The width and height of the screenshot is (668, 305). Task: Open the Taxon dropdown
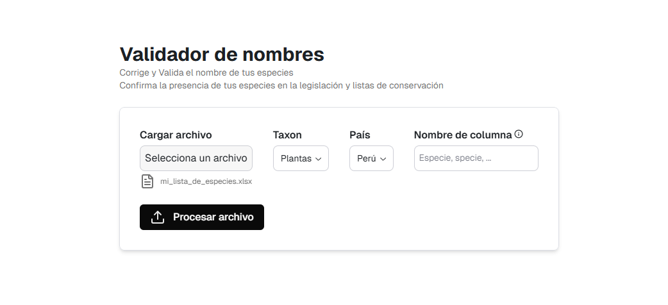pos(301,158)
